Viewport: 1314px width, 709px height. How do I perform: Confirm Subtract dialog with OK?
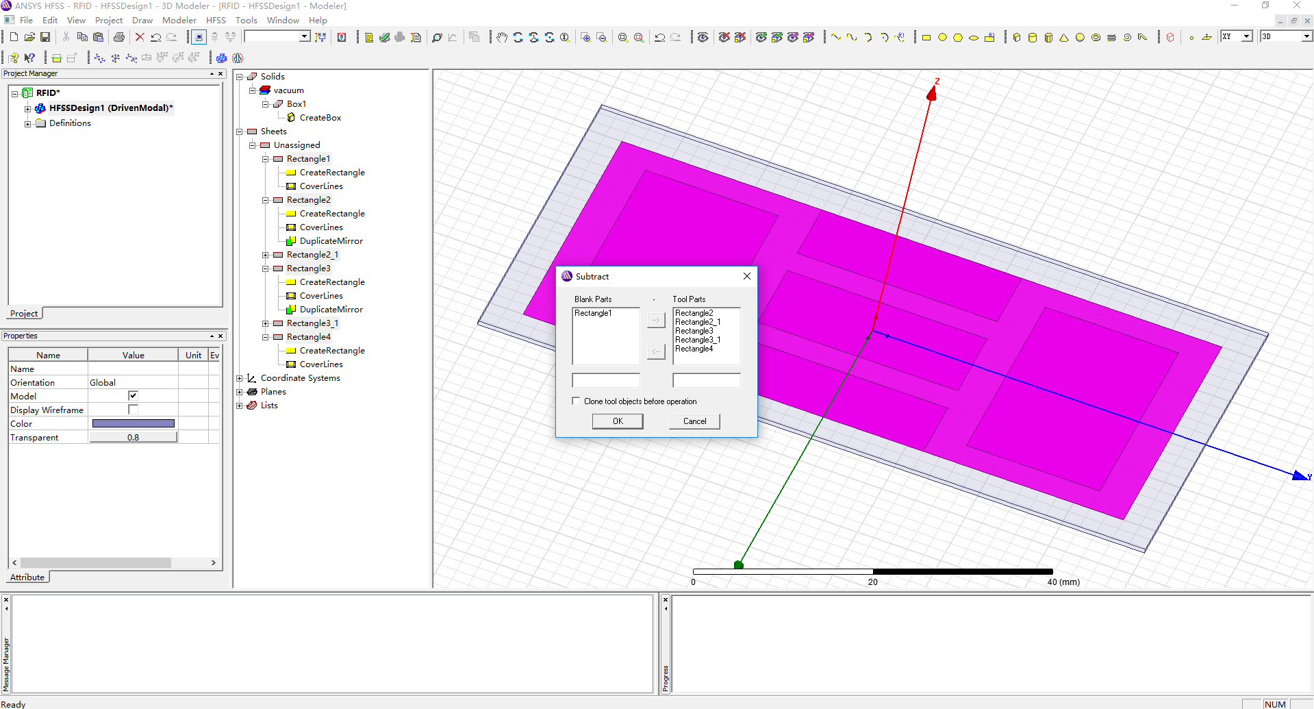click(x=618, y=421)
